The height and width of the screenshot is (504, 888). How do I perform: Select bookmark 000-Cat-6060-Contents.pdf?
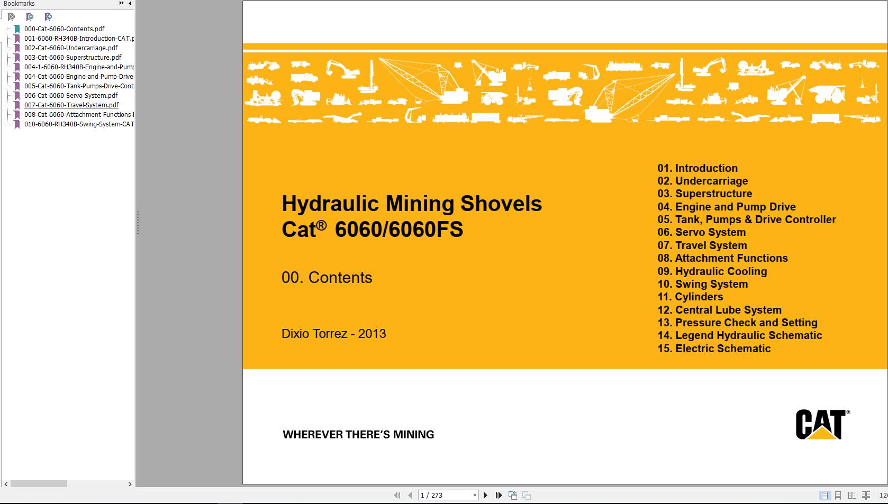click(x=64, y=29)
